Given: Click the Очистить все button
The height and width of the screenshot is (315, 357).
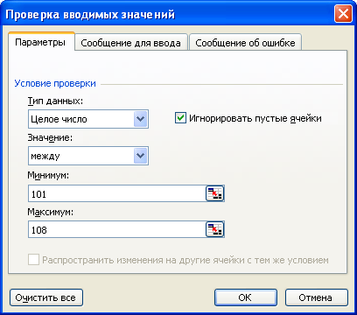Looking at the screenshot, I should pos(46,297).
